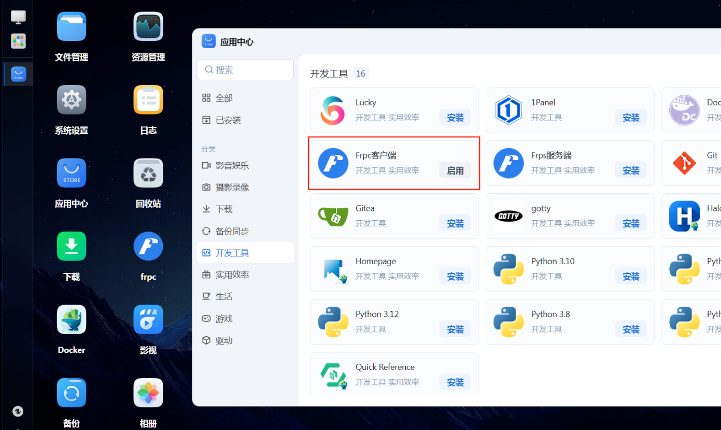The image size is (721, 430).
Task: Click the Frps服务端 app icon
Action: (508, 163)
